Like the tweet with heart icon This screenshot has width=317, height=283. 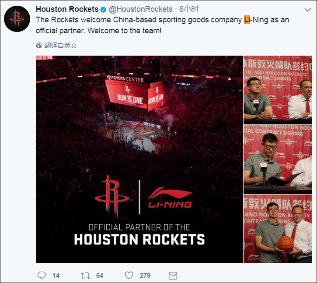[129, 276]
